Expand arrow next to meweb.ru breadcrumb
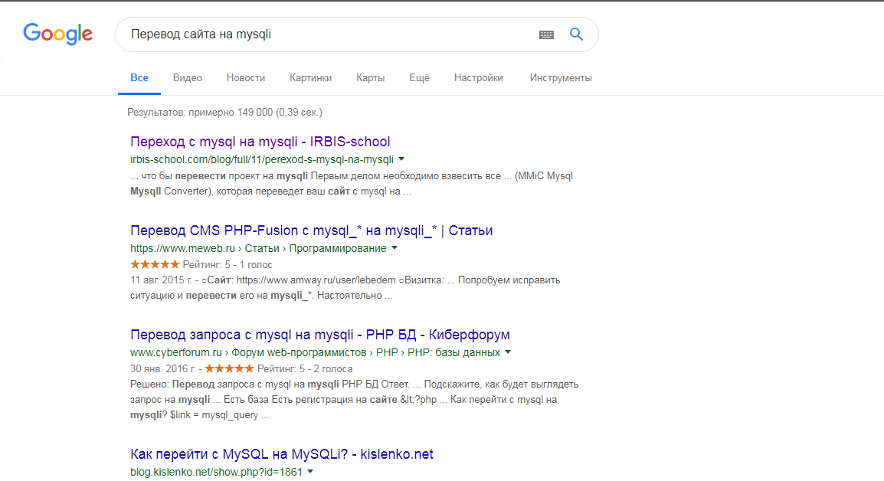 tap(395, 248)
